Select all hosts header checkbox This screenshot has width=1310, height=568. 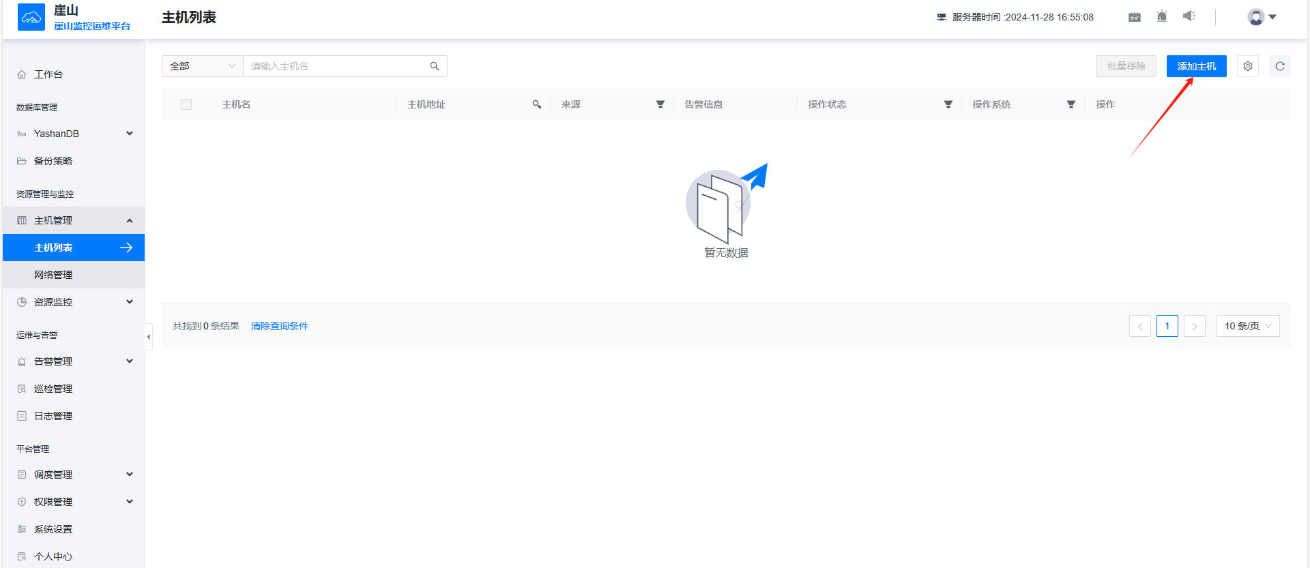tap(186, 104)
